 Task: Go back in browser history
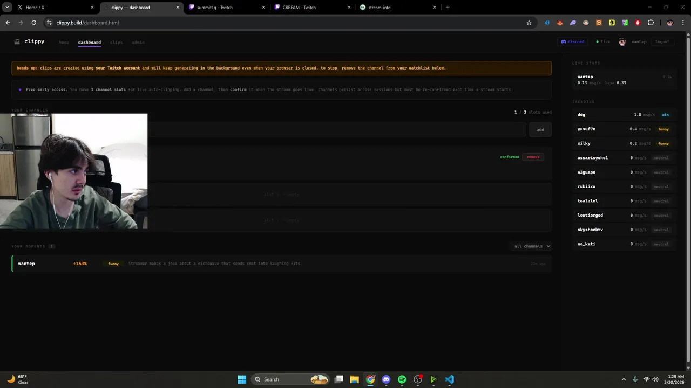[8, 23]
